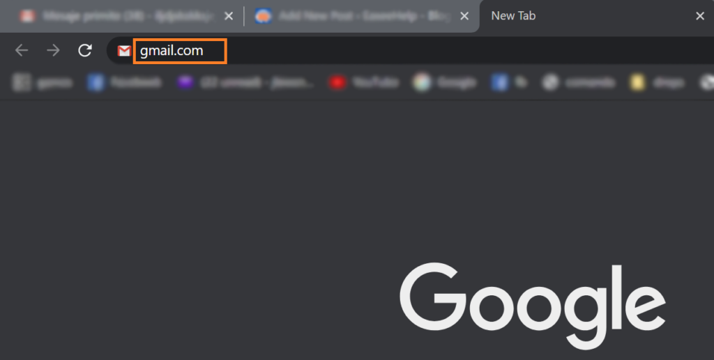The image size is (714, 360).
Task: Click the forward navigation arrow
Action: click(53, 50)
